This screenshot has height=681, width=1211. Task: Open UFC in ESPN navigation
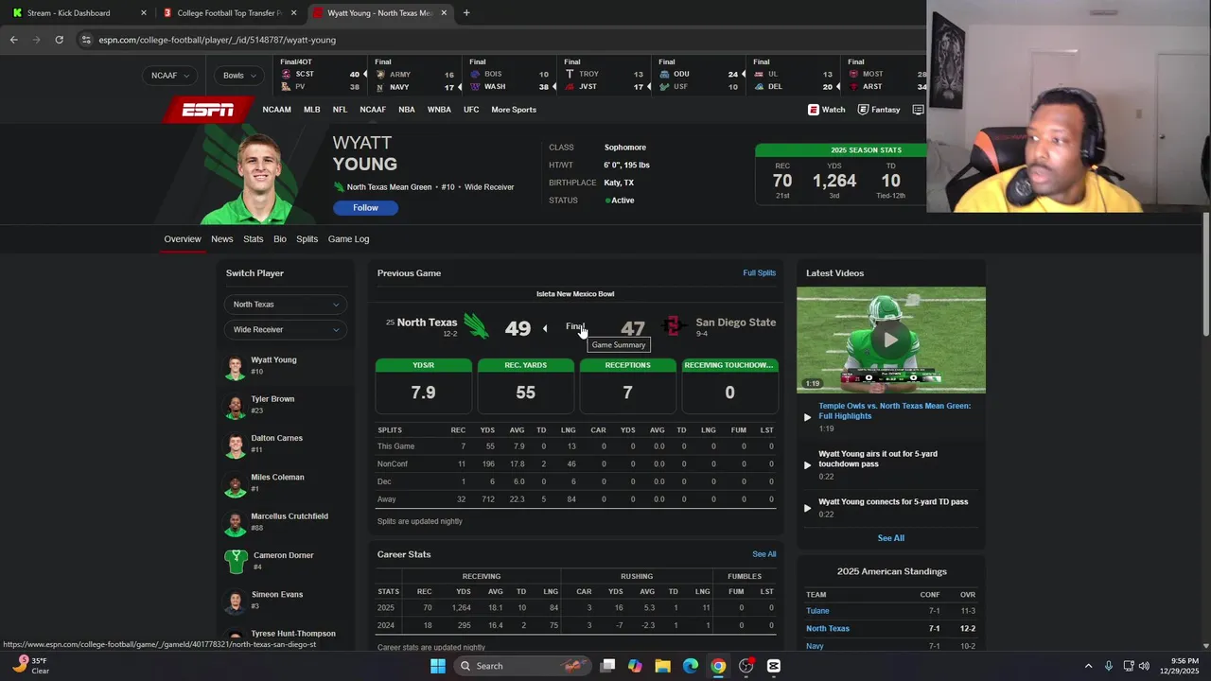tap(471, 110)
